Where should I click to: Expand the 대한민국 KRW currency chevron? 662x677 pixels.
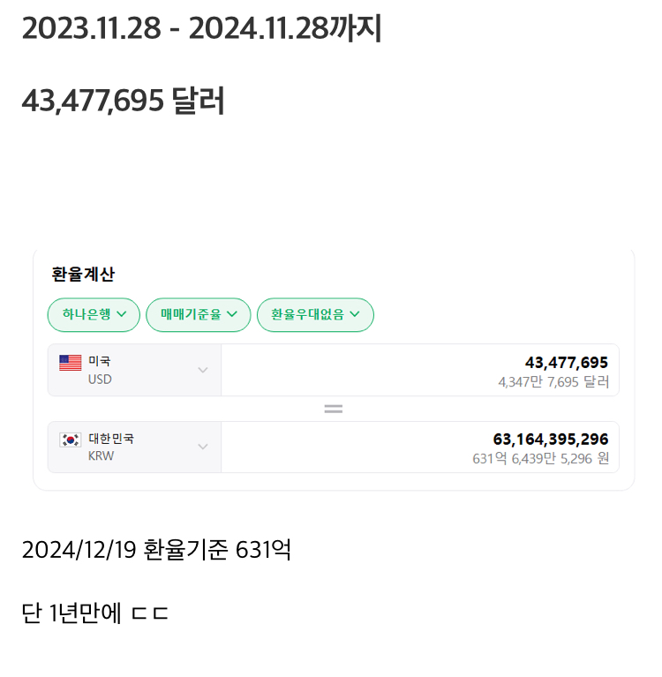coord(203,447)
